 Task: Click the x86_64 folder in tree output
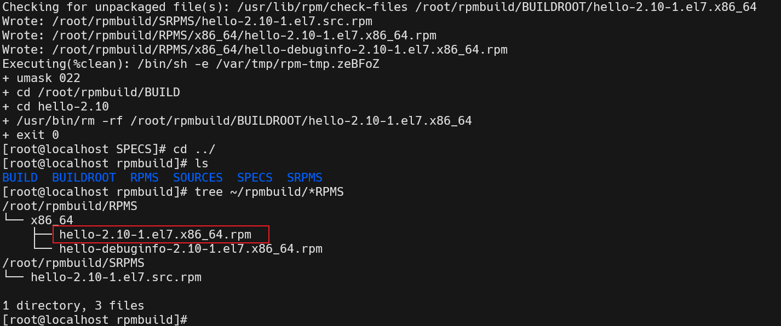52,220
